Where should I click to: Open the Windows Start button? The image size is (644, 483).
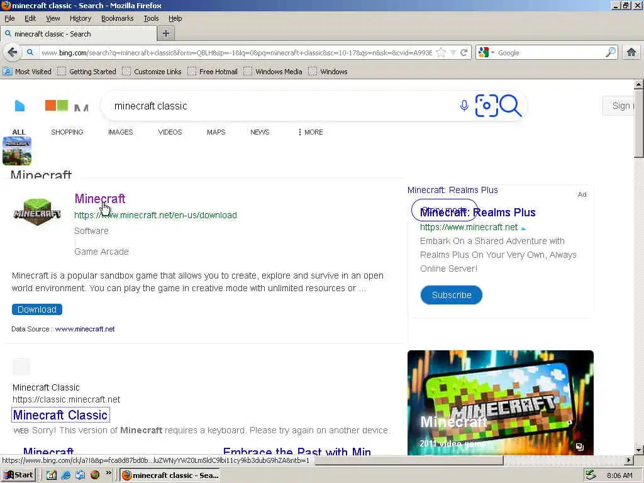point(19,475)
